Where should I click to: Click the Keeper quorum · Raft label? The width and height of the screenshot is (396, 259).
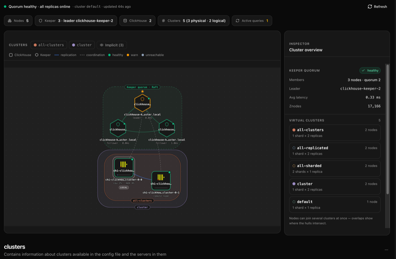click(x=142, y=87)
